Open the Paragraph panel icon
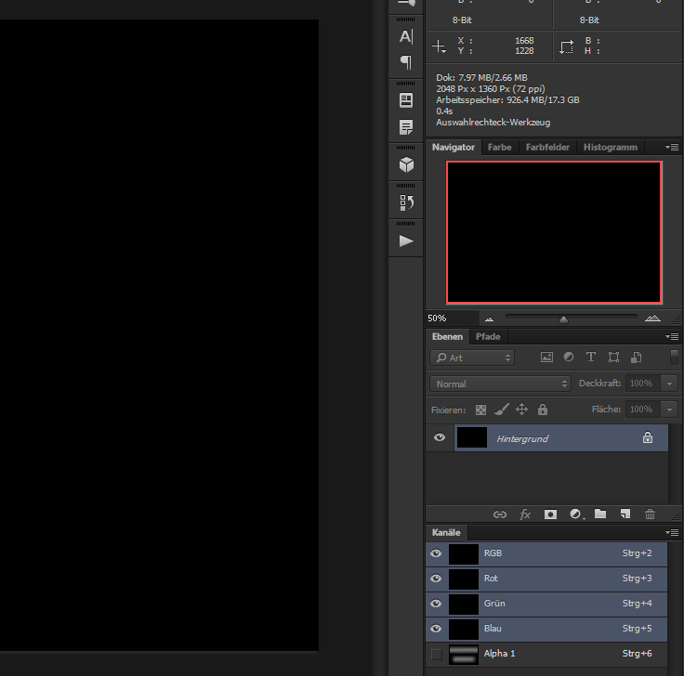The height and width of the screenshot is (676, 684). tap(406, 62)
